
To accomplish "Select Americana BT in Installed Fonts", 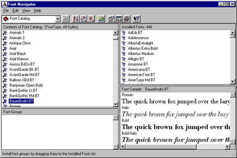I will pos(139,69).
